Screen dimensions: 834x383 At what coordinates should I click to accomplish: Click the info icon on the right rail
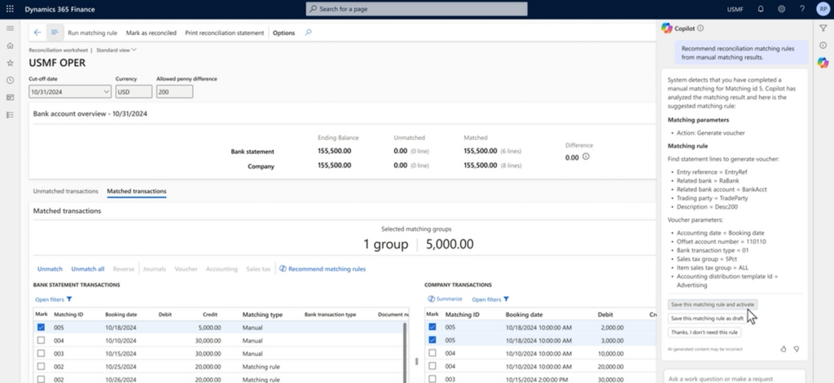(823, 45)
